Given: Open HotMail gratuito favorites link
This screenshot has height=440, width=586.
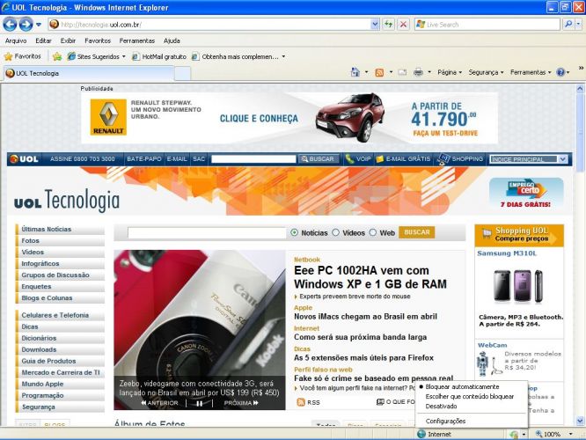Looking at the screenshot, I should (159, 56).
